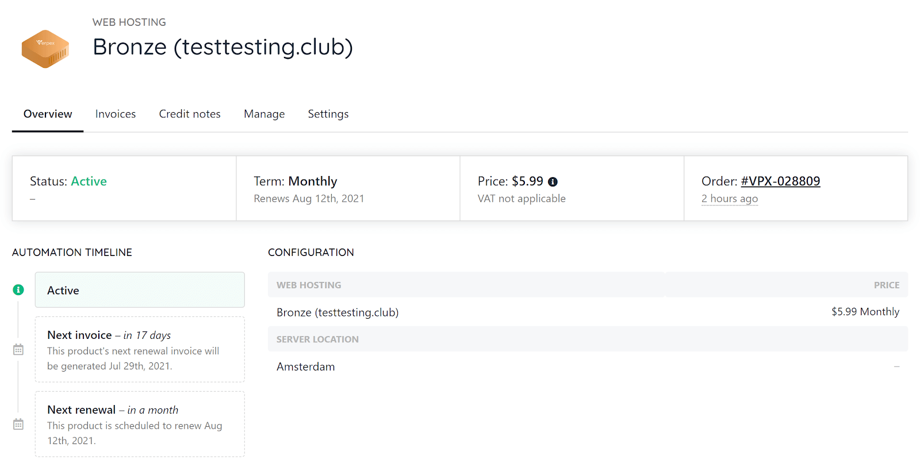Click the 'SERVER LOCATION' section header

click(x=317, y=339)
